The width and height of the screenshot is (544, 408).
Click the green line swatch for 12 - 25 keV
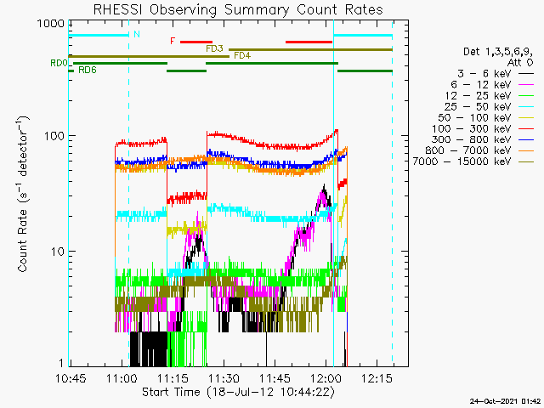(x=526, y=96)
